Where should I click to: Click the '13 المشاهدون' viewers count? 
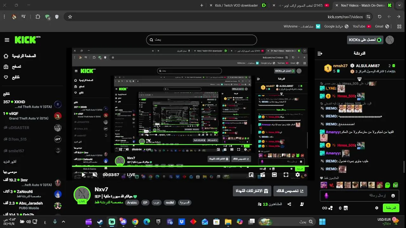[270, 204]
